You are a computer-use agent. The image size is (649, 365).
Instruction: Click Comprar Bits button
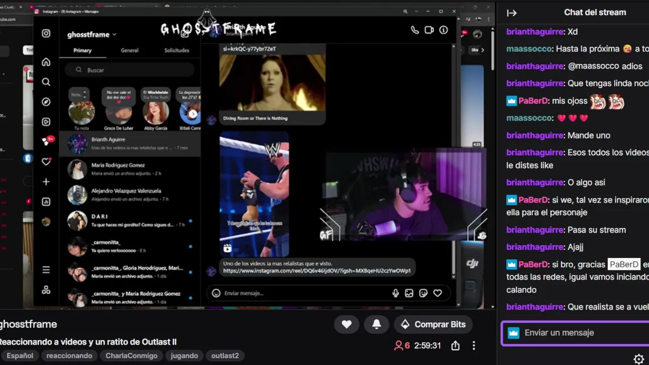(434, 324)
